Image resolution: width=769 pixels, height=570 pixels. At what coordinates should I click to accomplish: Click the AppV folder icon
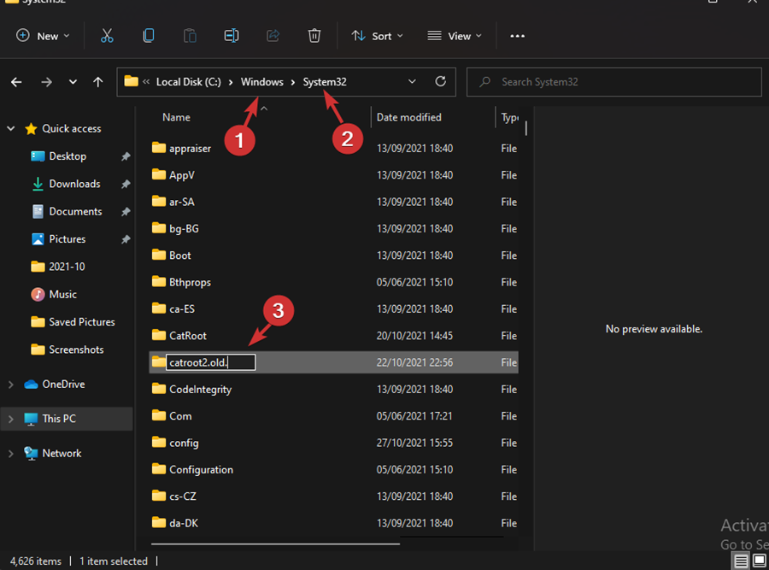pos(158,174)
